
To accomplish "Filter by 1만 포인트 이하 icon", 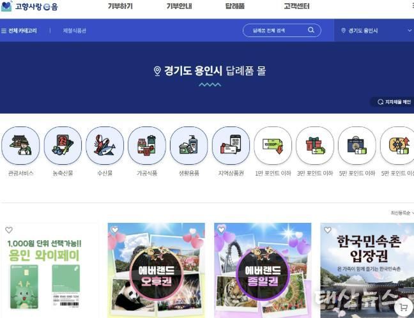I will tap(273, 146).
